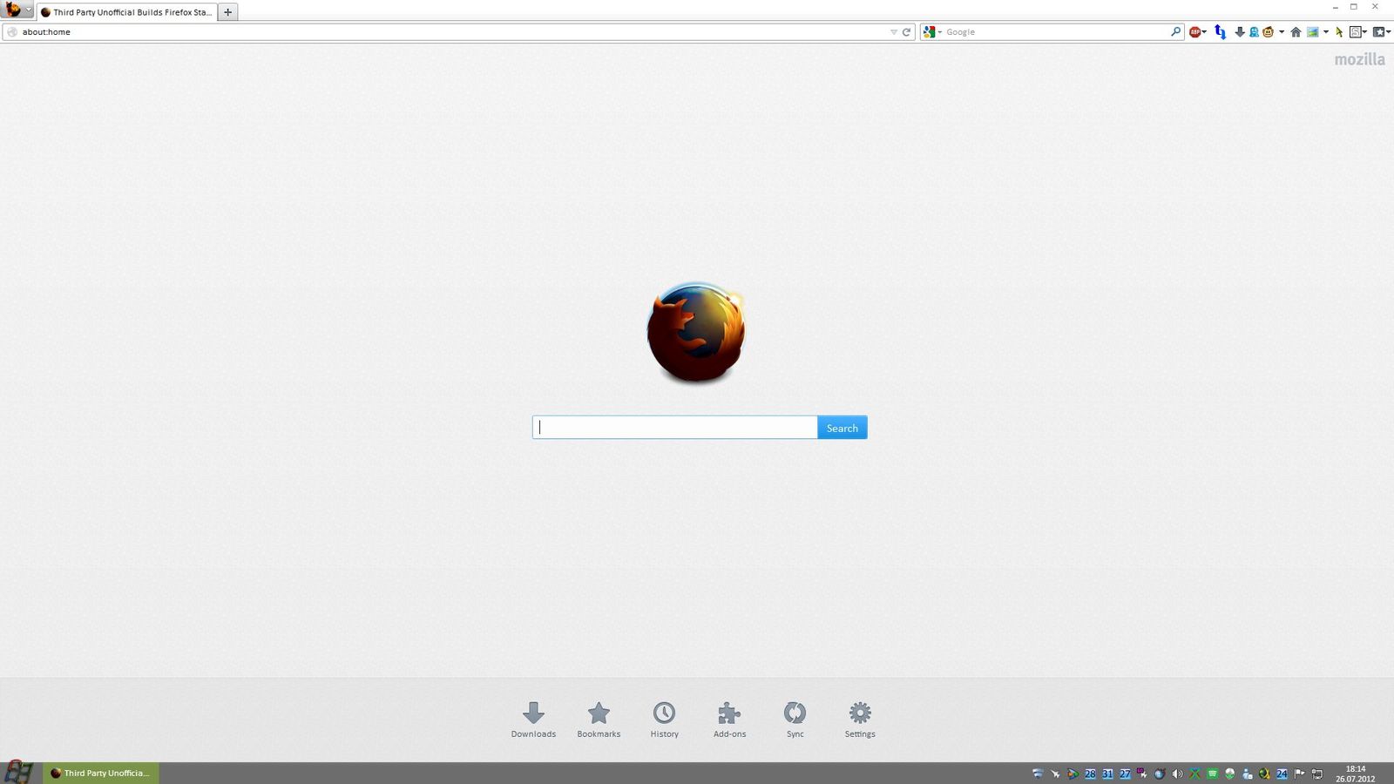Click the Adblock Plus toolbar icon
Screen dimensions: 1394x784
pos(1194,32)
